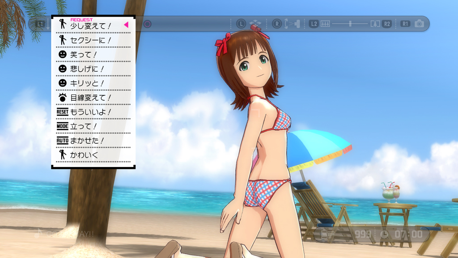Click the L stick button icon

(241, 24)
